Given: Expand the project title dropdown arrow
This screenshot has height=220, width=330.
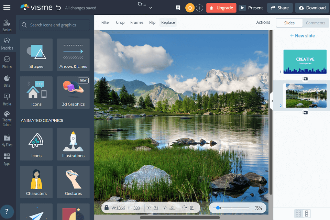Looking at the screenshot, I should (x=151, y=8).
